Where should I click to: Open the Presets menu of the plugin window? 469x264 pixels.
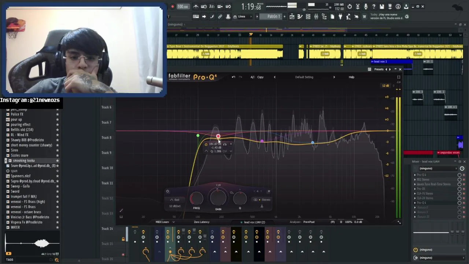tap(379, 69)
